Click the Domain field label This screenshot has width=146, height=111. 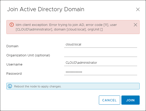[12, 46]
